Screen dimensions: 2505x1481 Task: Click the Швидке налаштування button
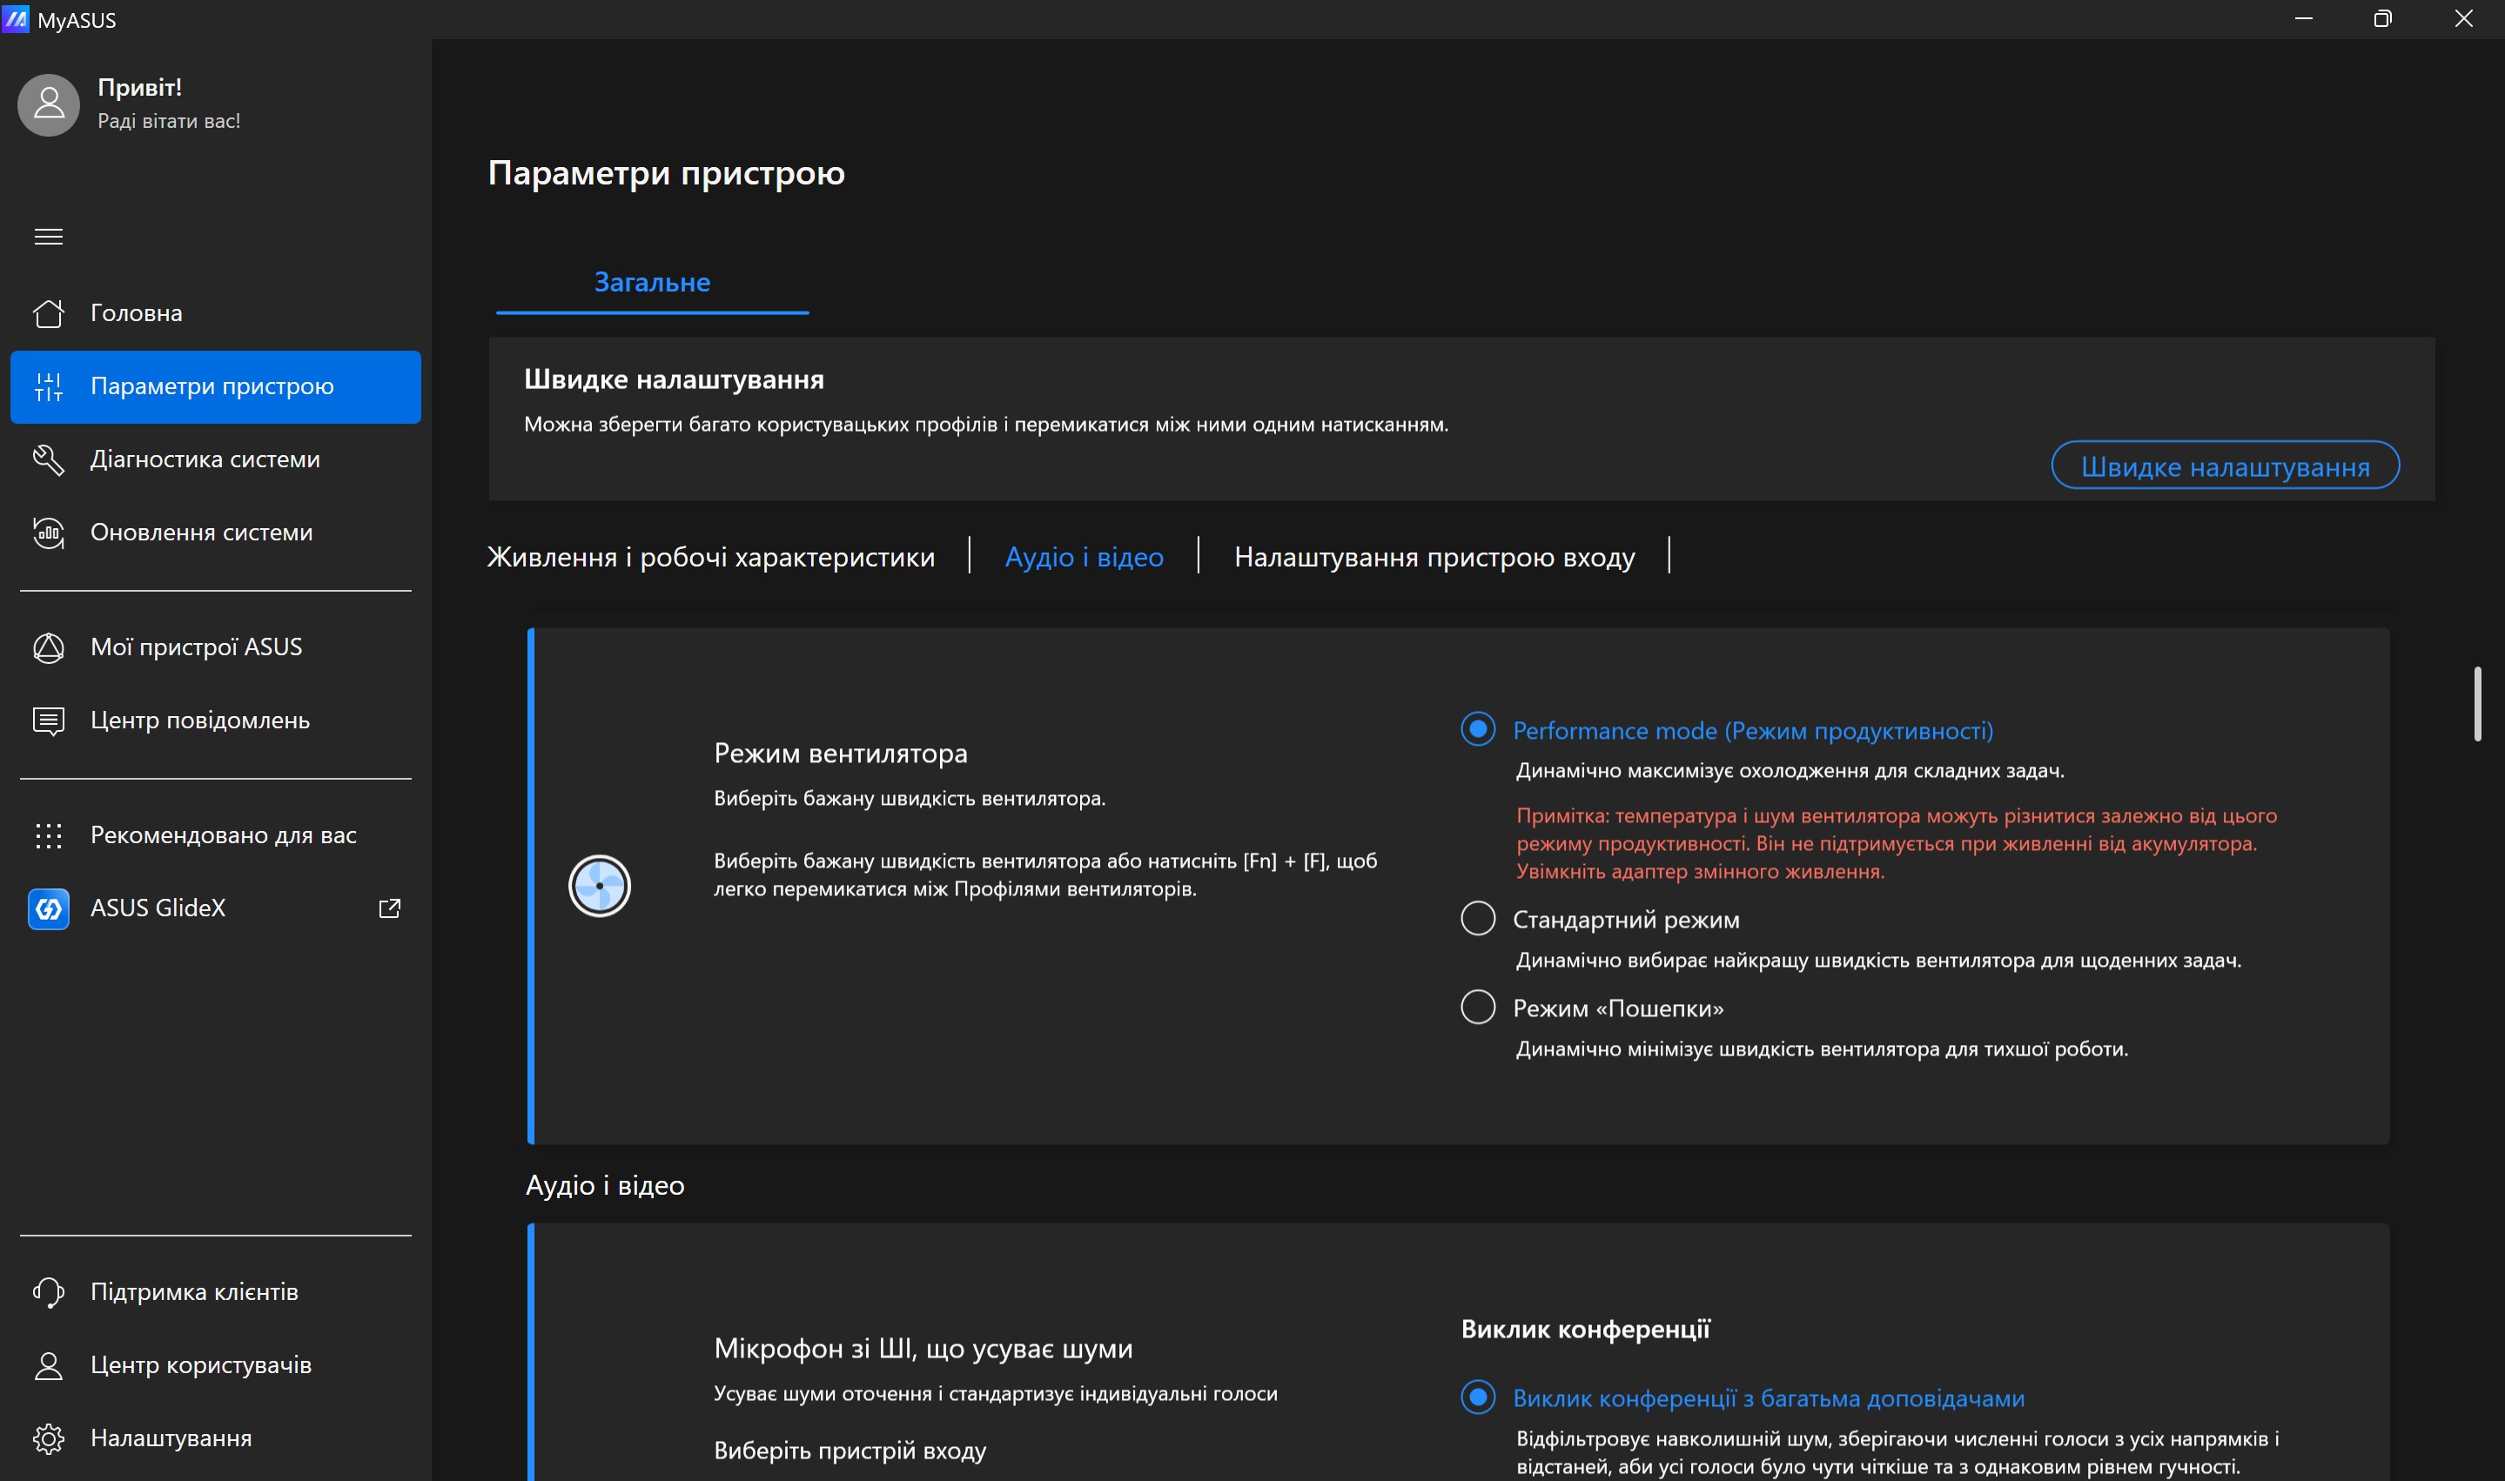coord(2225,466)
